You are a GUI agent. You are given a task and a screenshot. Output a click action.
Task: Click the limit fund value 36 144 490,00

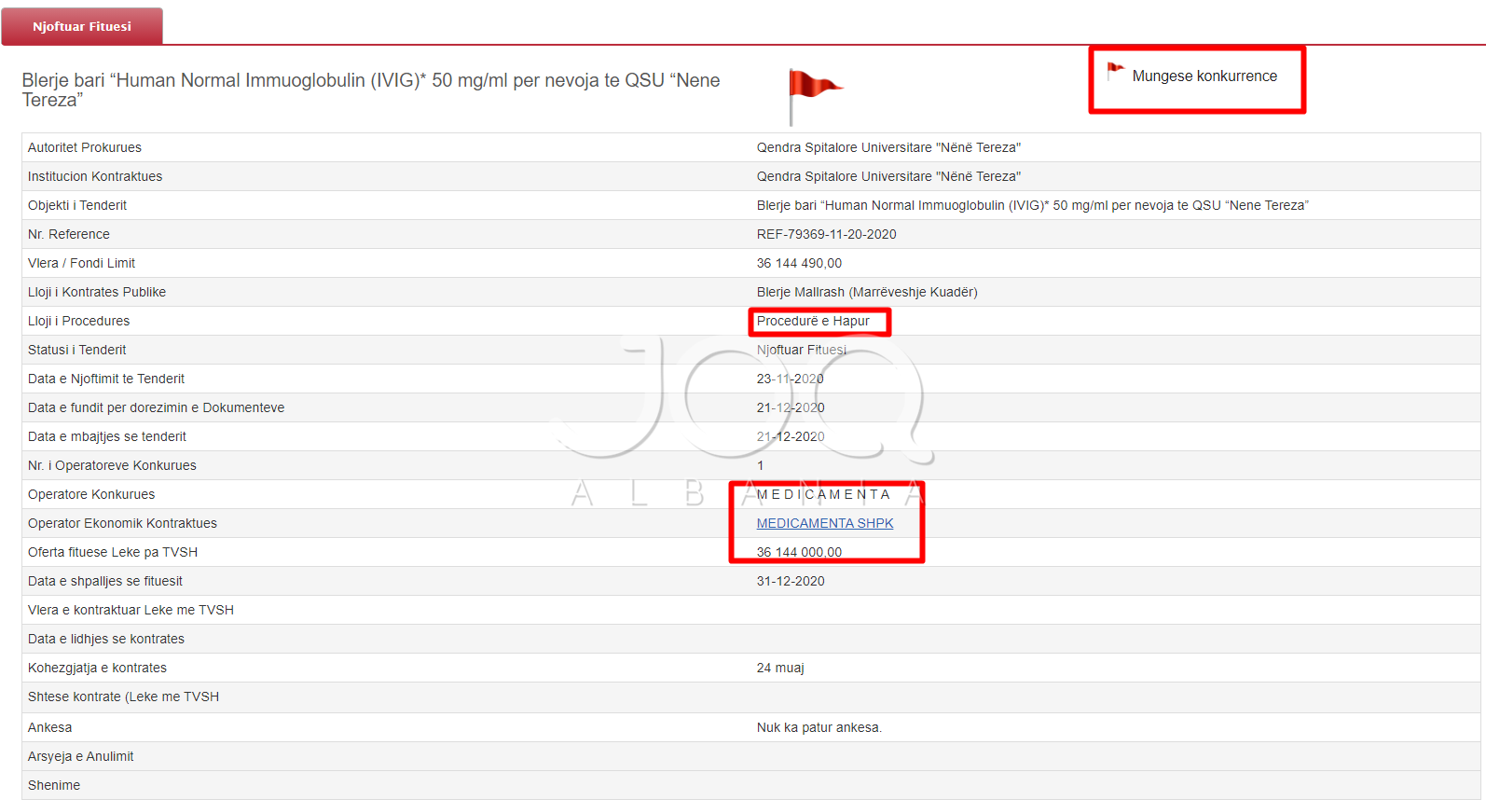tap(799, 263)
